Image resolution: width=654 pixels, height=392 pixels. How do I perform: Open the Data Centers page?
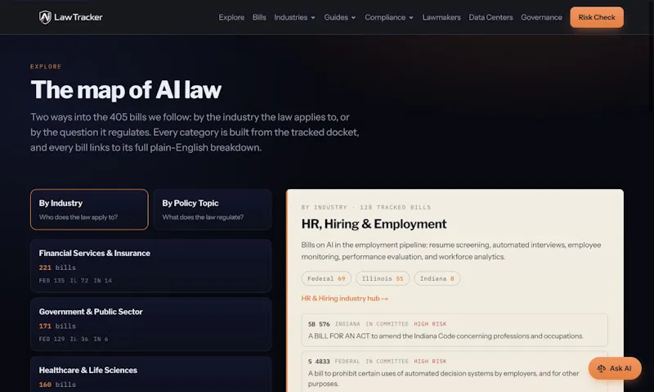point(490,17)
